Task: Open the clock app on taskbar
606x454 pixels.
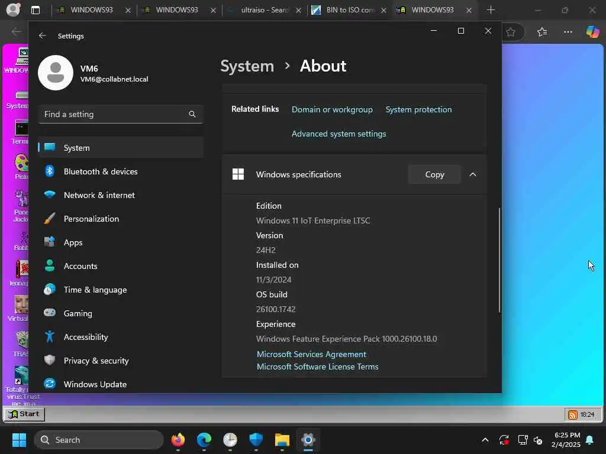Action: (230, 440)
